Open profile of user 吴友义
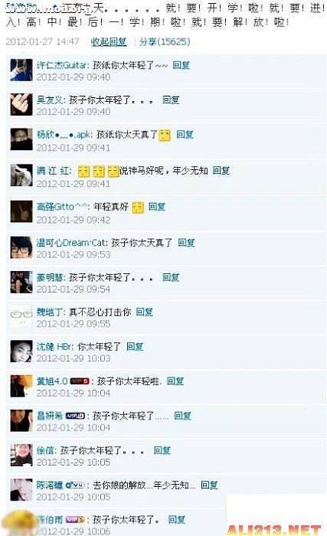The height and width of the screenshot is (536, 327). pyautogui.click(x=51, y=100)
